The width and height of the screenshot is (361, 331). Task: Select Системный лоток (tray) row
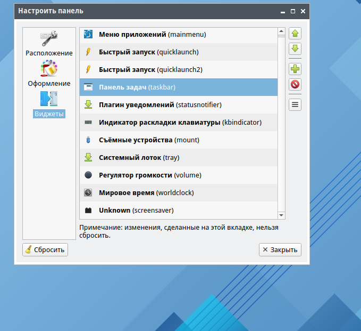pos(179,157)
